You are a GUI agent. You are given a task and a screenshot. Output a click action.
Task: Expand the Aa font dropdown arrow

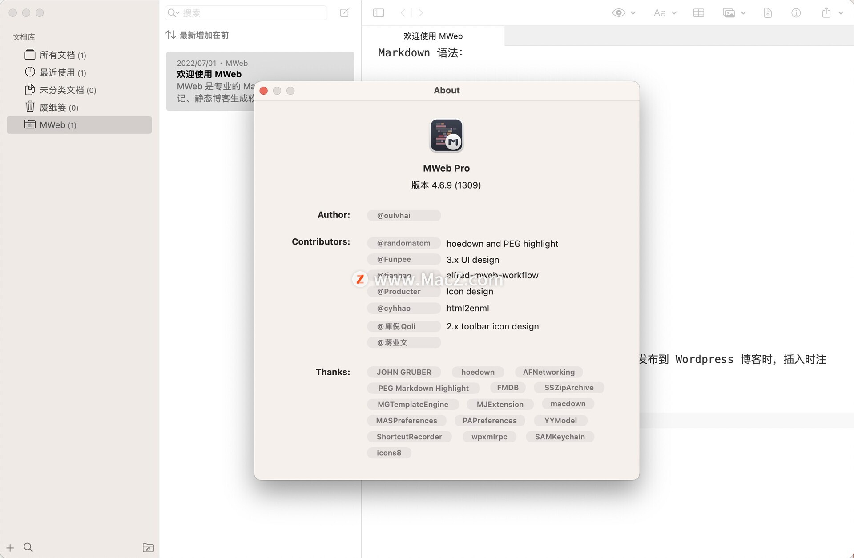pyautogui.click(x=674, y=13)
